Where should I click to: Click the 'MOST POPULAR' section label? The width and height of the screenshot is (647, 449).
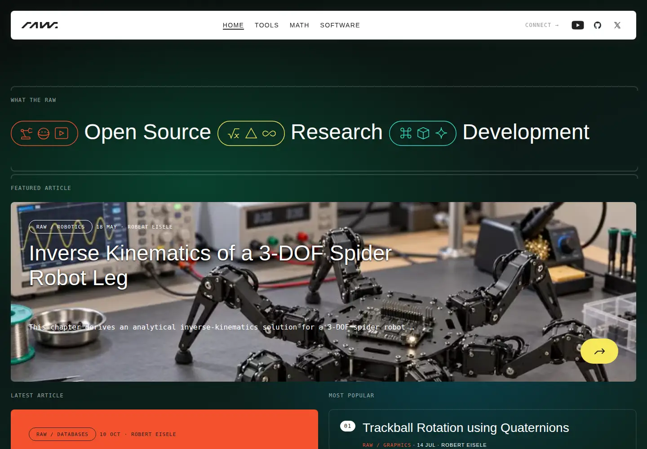tap(351, 396)
